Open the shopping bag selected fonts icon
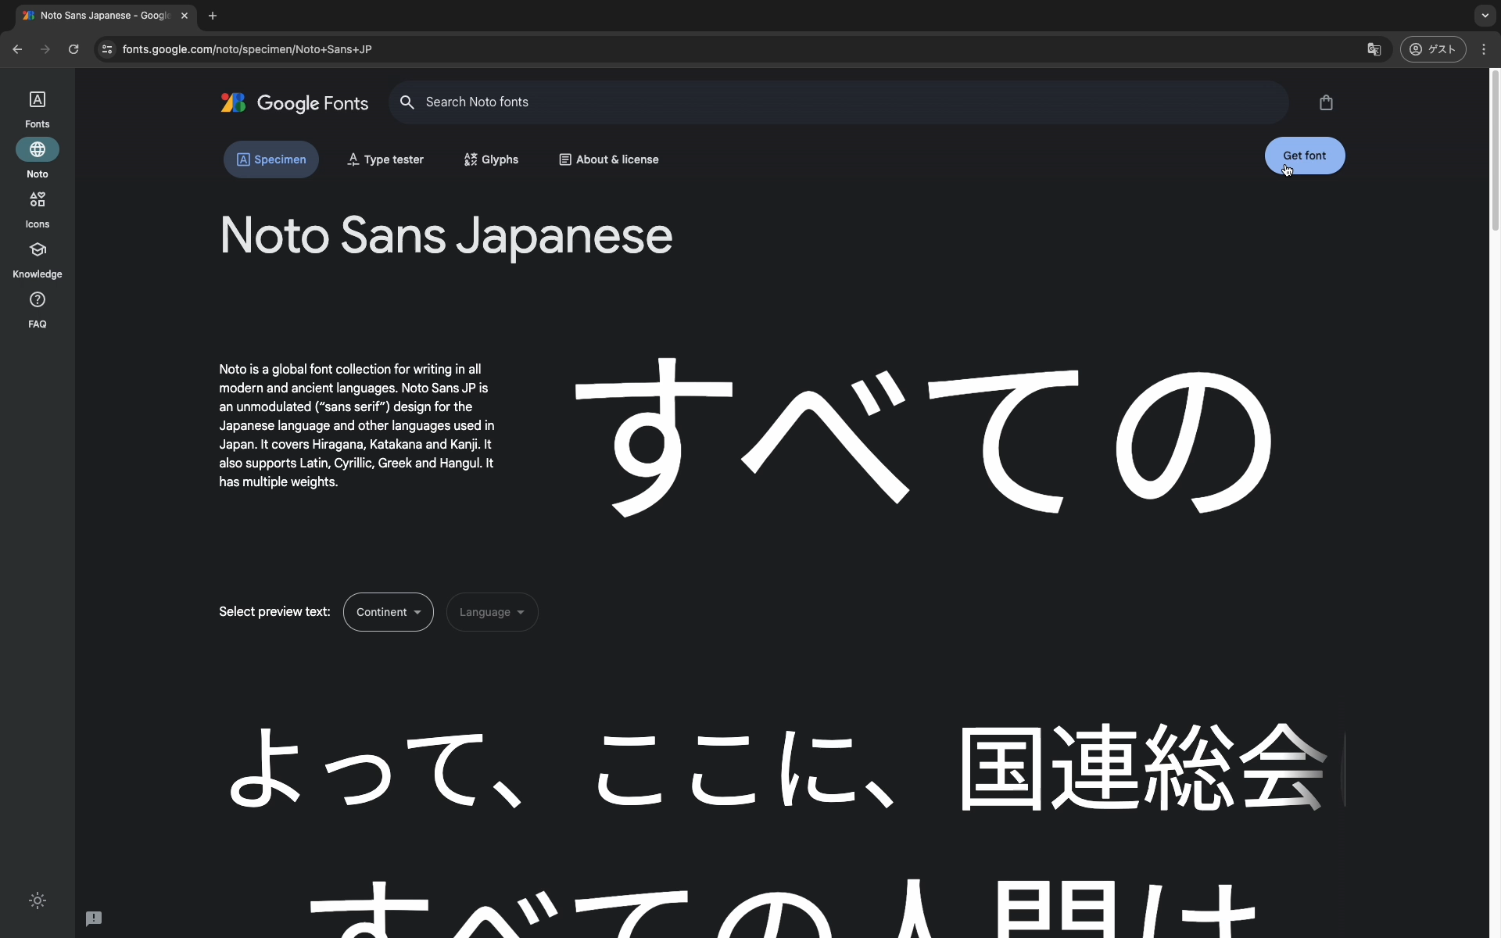The height and width of the screenshot is (938, 1501). [x=1326, y=102]
